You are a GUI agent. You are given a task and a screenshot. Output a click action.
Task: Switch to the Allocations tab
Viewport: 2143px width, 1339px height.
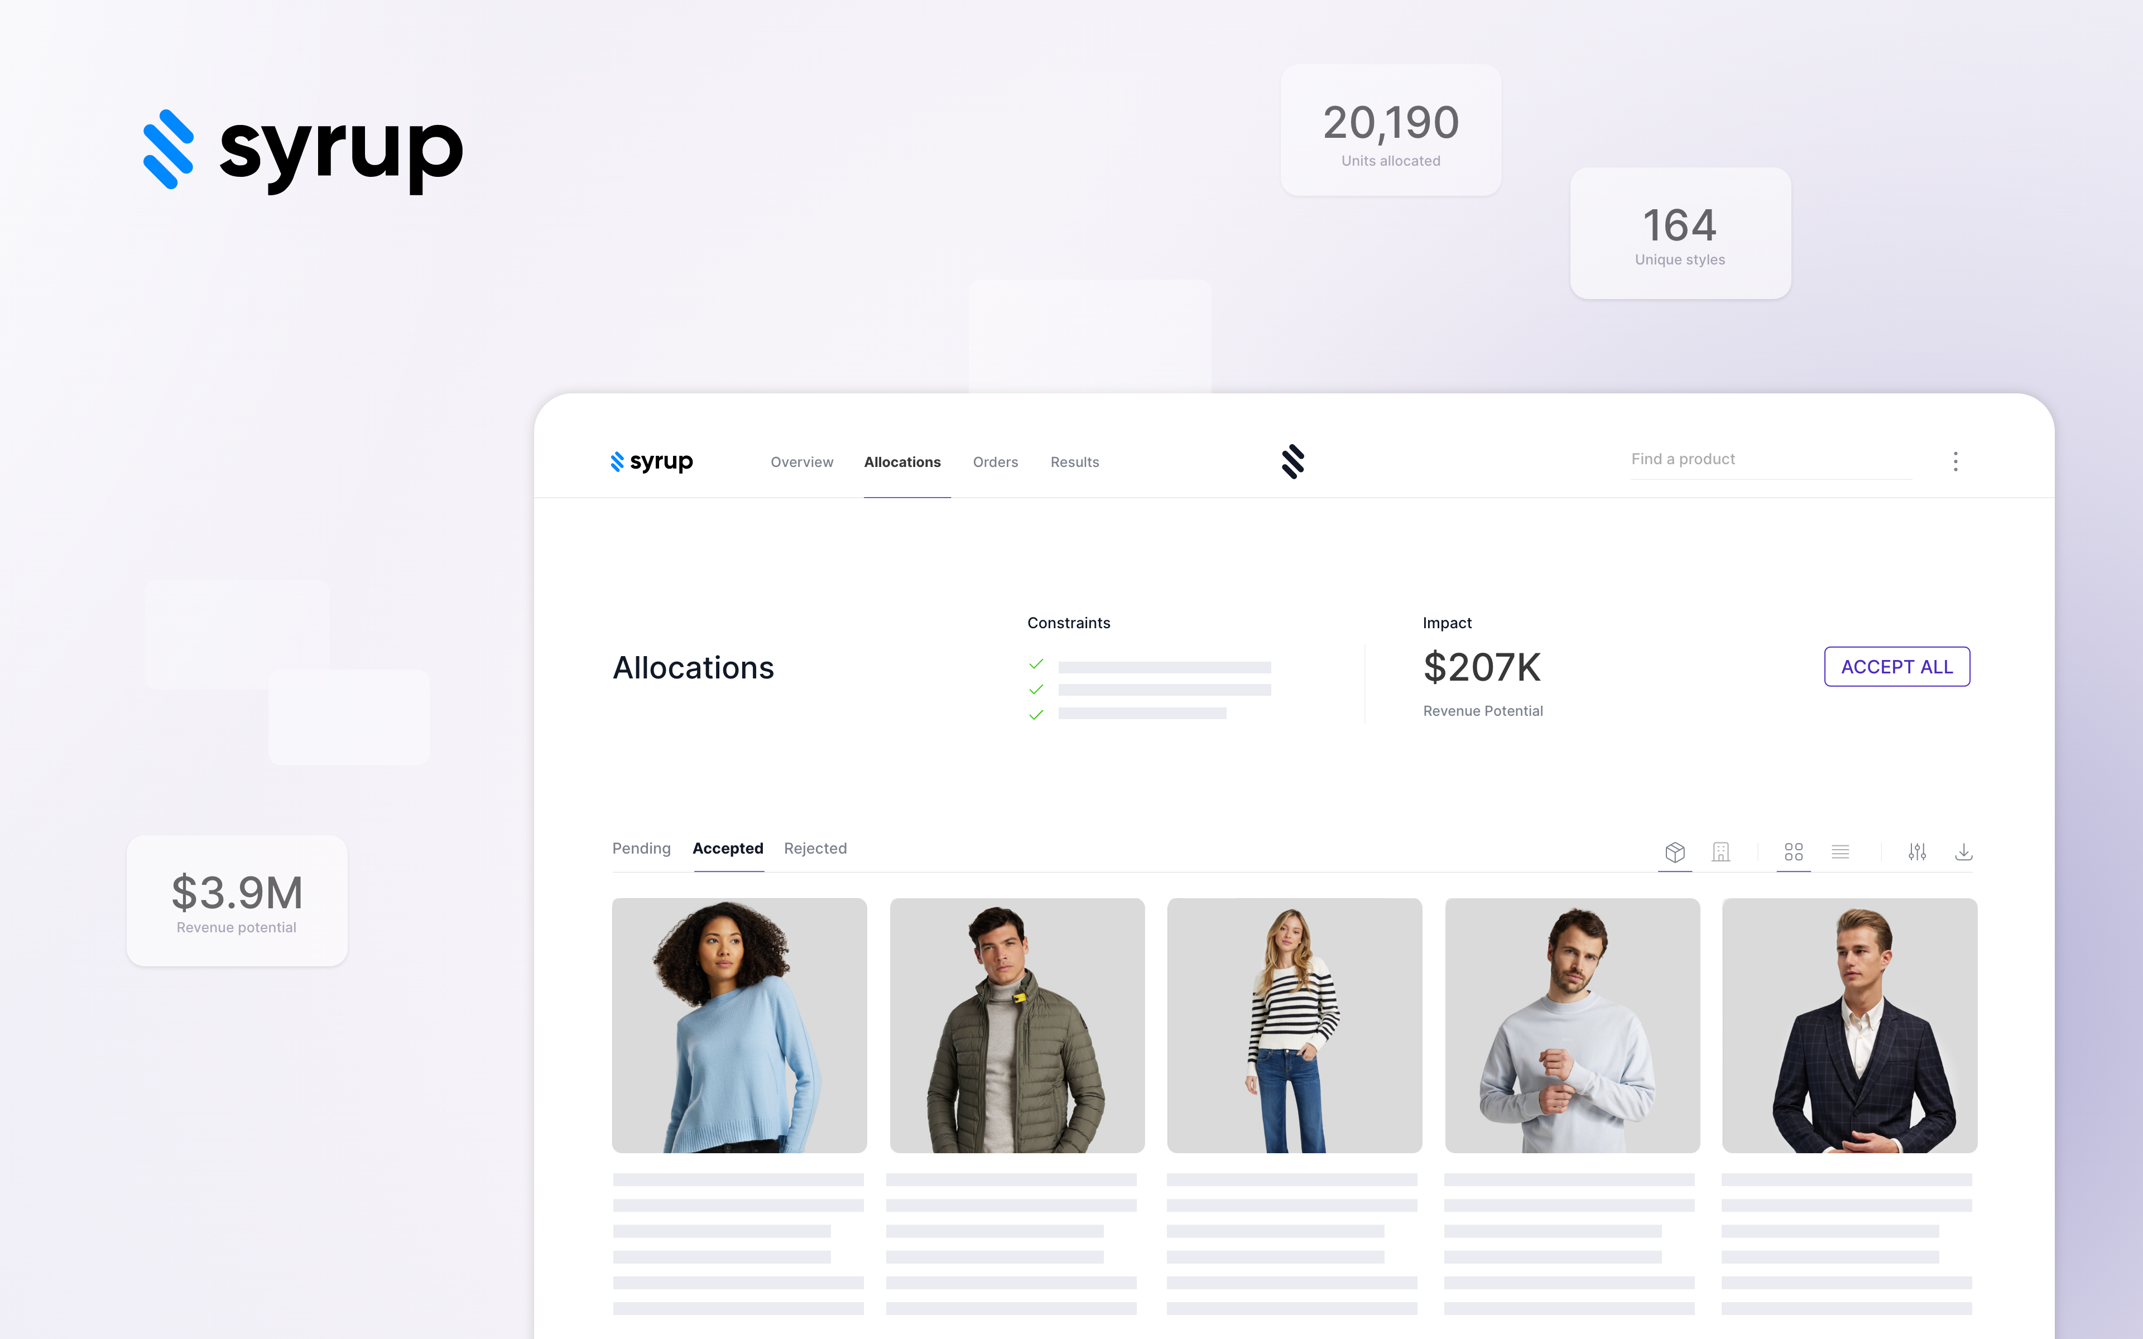point(901,461)
